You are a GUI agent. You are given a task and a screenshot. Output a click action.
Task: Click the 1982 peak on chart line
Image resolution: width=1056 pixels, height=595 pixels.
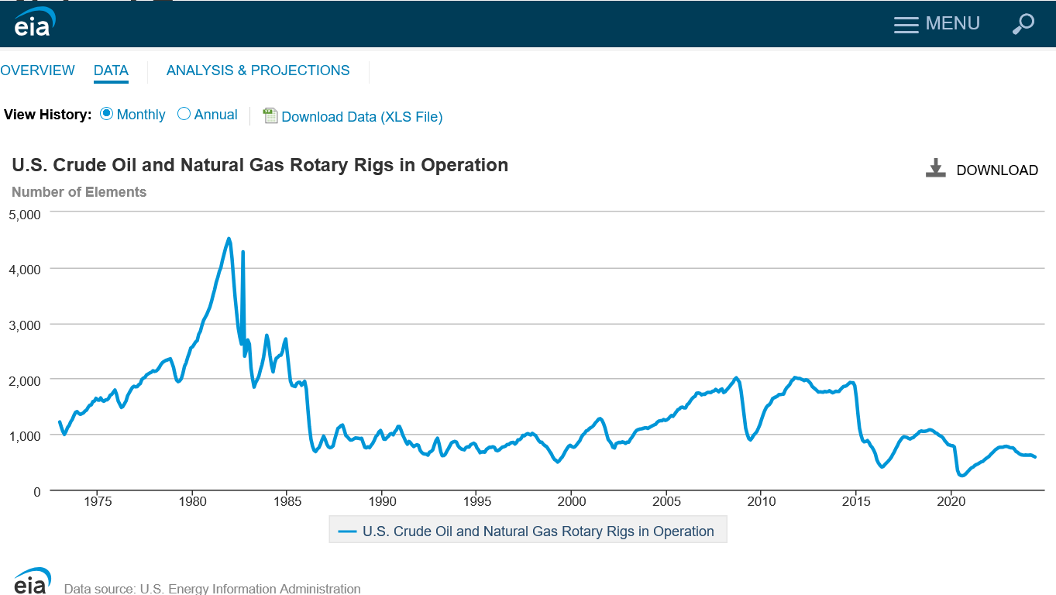tap(229, 239)
